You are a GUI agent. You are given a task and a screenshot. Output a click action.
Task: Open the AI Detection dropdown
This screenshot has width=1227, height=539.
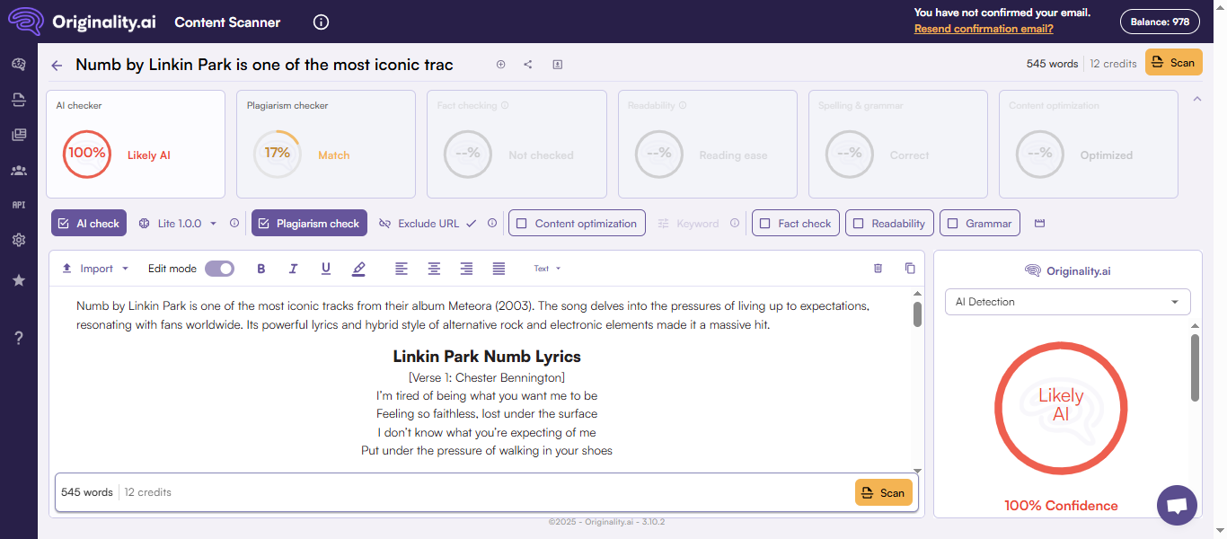click(1068, 302)
